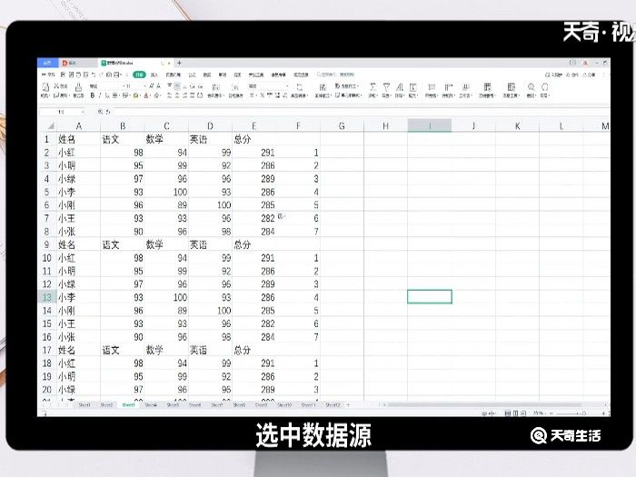
Task: Click the fill down icon
Action: pos(412,87)
